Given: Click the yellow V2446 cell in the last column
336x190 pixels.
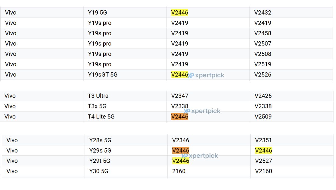Looking at the screenshot, I should tap(263, 151).
